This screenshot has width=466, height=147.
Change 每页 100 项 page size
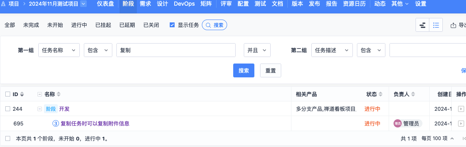tap(438, 138)
